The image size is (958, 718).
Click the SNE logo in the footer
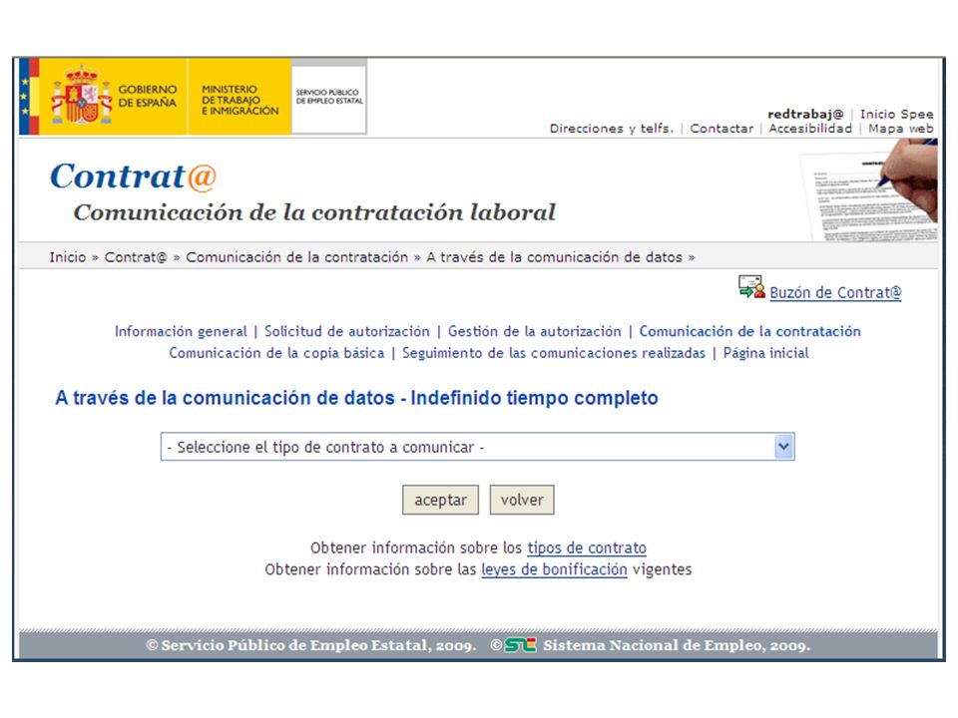(520, 645)
